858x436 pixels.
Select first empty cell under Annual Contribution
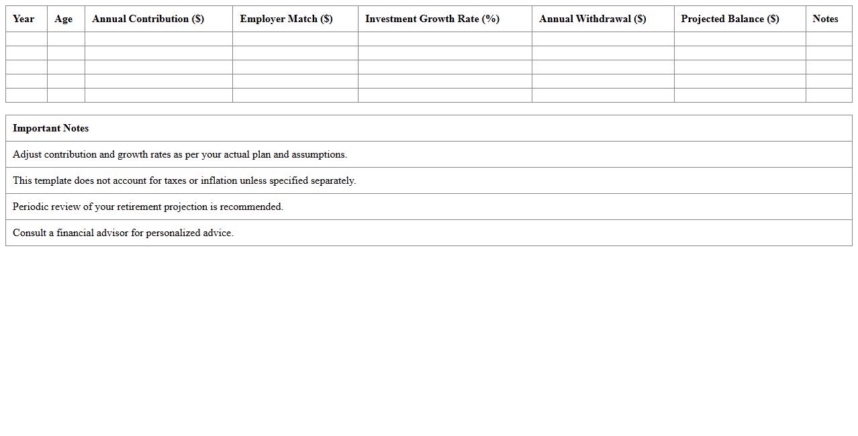(x=158, y=39)
